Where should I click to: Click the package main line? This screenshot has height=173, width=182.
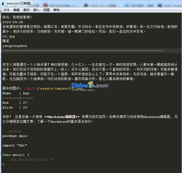tap(15, 136)
